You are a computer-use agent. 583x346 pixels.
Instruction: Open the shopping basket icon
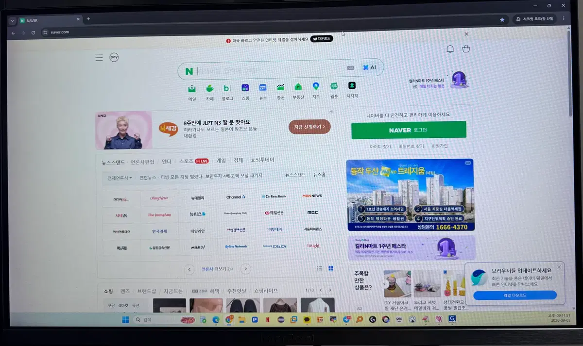[466, 49]
